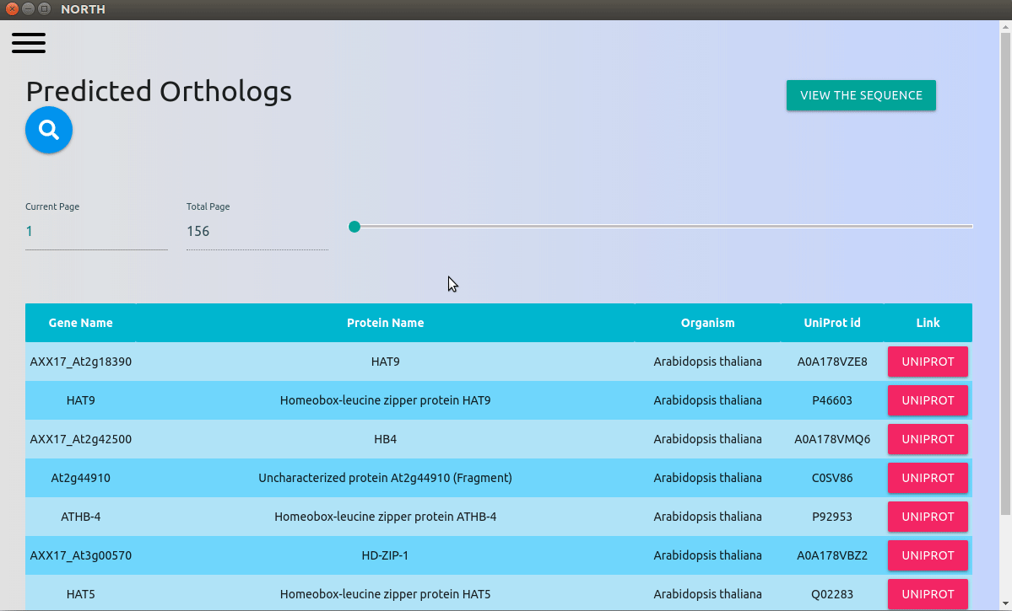The image size is (1012, 611).
Task: Click the Organism column header
Action: [707, 323]
